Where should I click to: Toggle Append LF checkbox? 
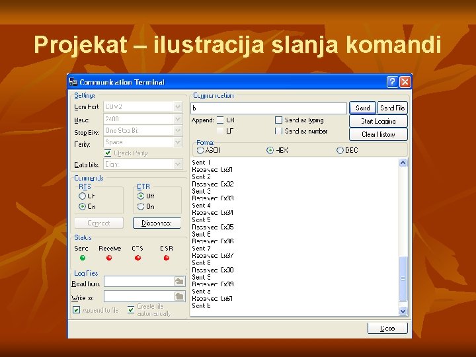coord(220,131)
